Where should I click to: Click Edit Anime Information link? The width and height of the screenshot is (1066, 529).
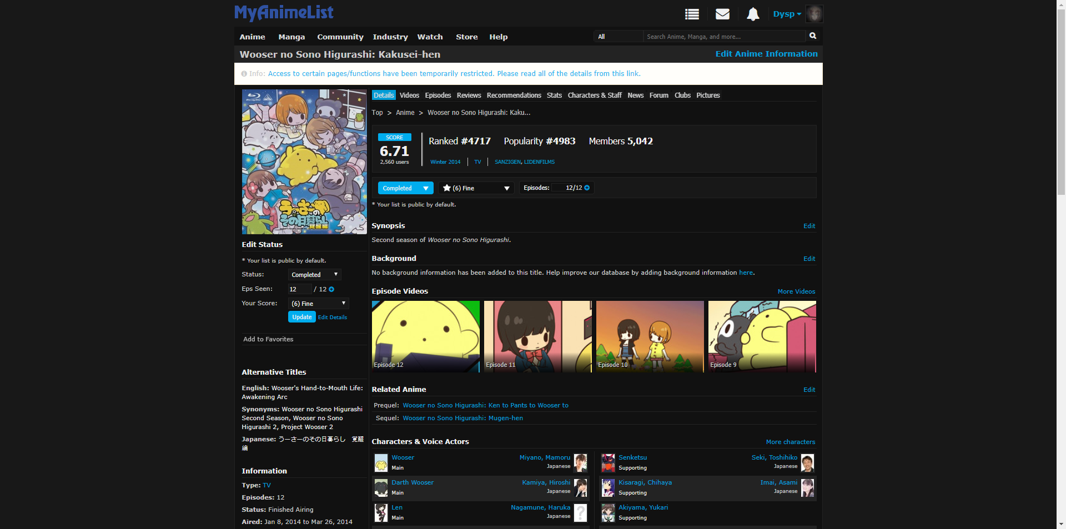766,54
